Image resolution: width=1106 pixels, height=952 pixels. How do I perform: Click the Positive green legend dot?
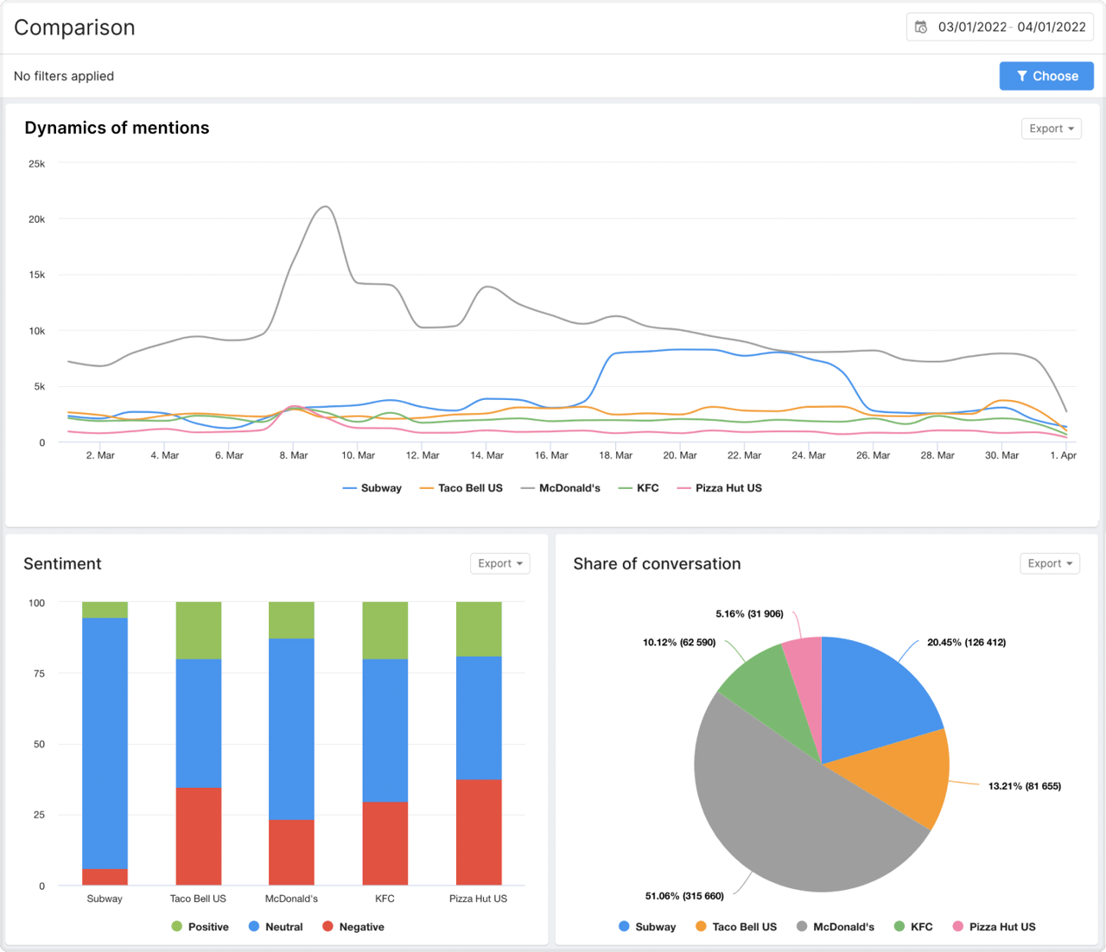point(177,927)
